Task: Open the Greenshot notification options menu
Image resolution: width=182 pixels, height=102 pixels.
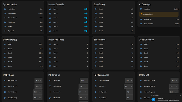Action: tap(177, 95)
